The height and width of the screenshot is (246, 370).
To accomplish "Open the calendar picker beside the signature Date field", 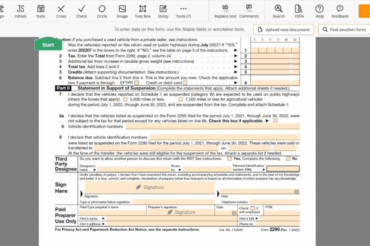I will click(296, 192).
